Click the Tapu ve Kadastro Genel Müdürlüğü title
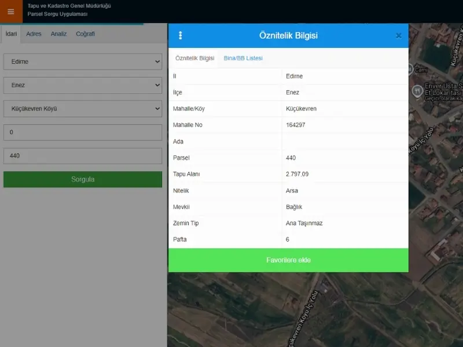 pyautogui.click(x=69, y=6)
